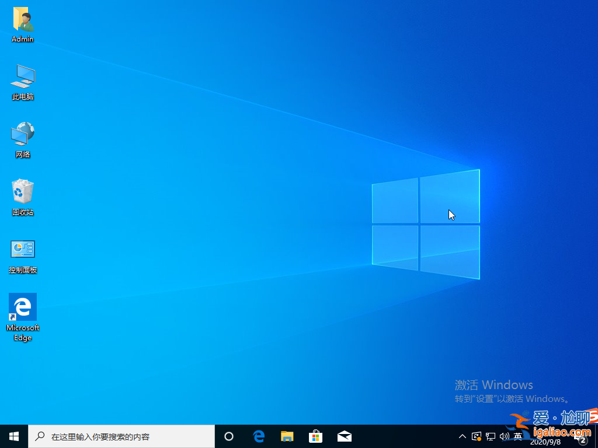Switch input language via the 英 indicator
Viewport: 598px width, 448px height.
pyautogui.click(x=519, y=436)
